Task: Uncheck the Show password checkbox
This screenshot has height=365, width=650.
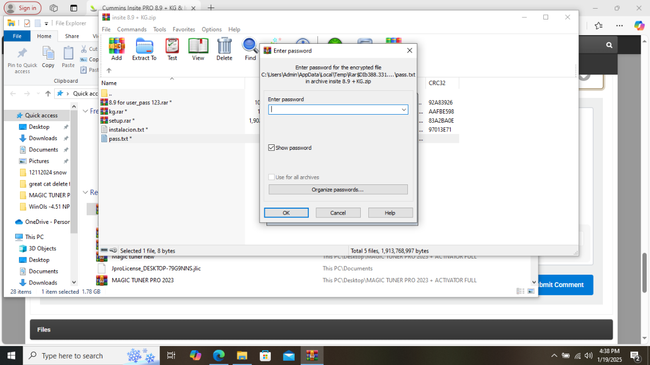Action: (x=271, y=148)
